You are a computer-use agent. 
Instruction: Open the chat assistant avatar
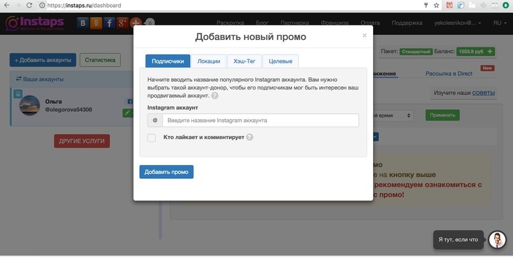497,240
